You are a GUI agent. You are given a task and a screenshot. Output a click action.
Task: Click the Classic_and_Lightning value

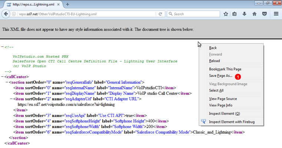(212, 132)
